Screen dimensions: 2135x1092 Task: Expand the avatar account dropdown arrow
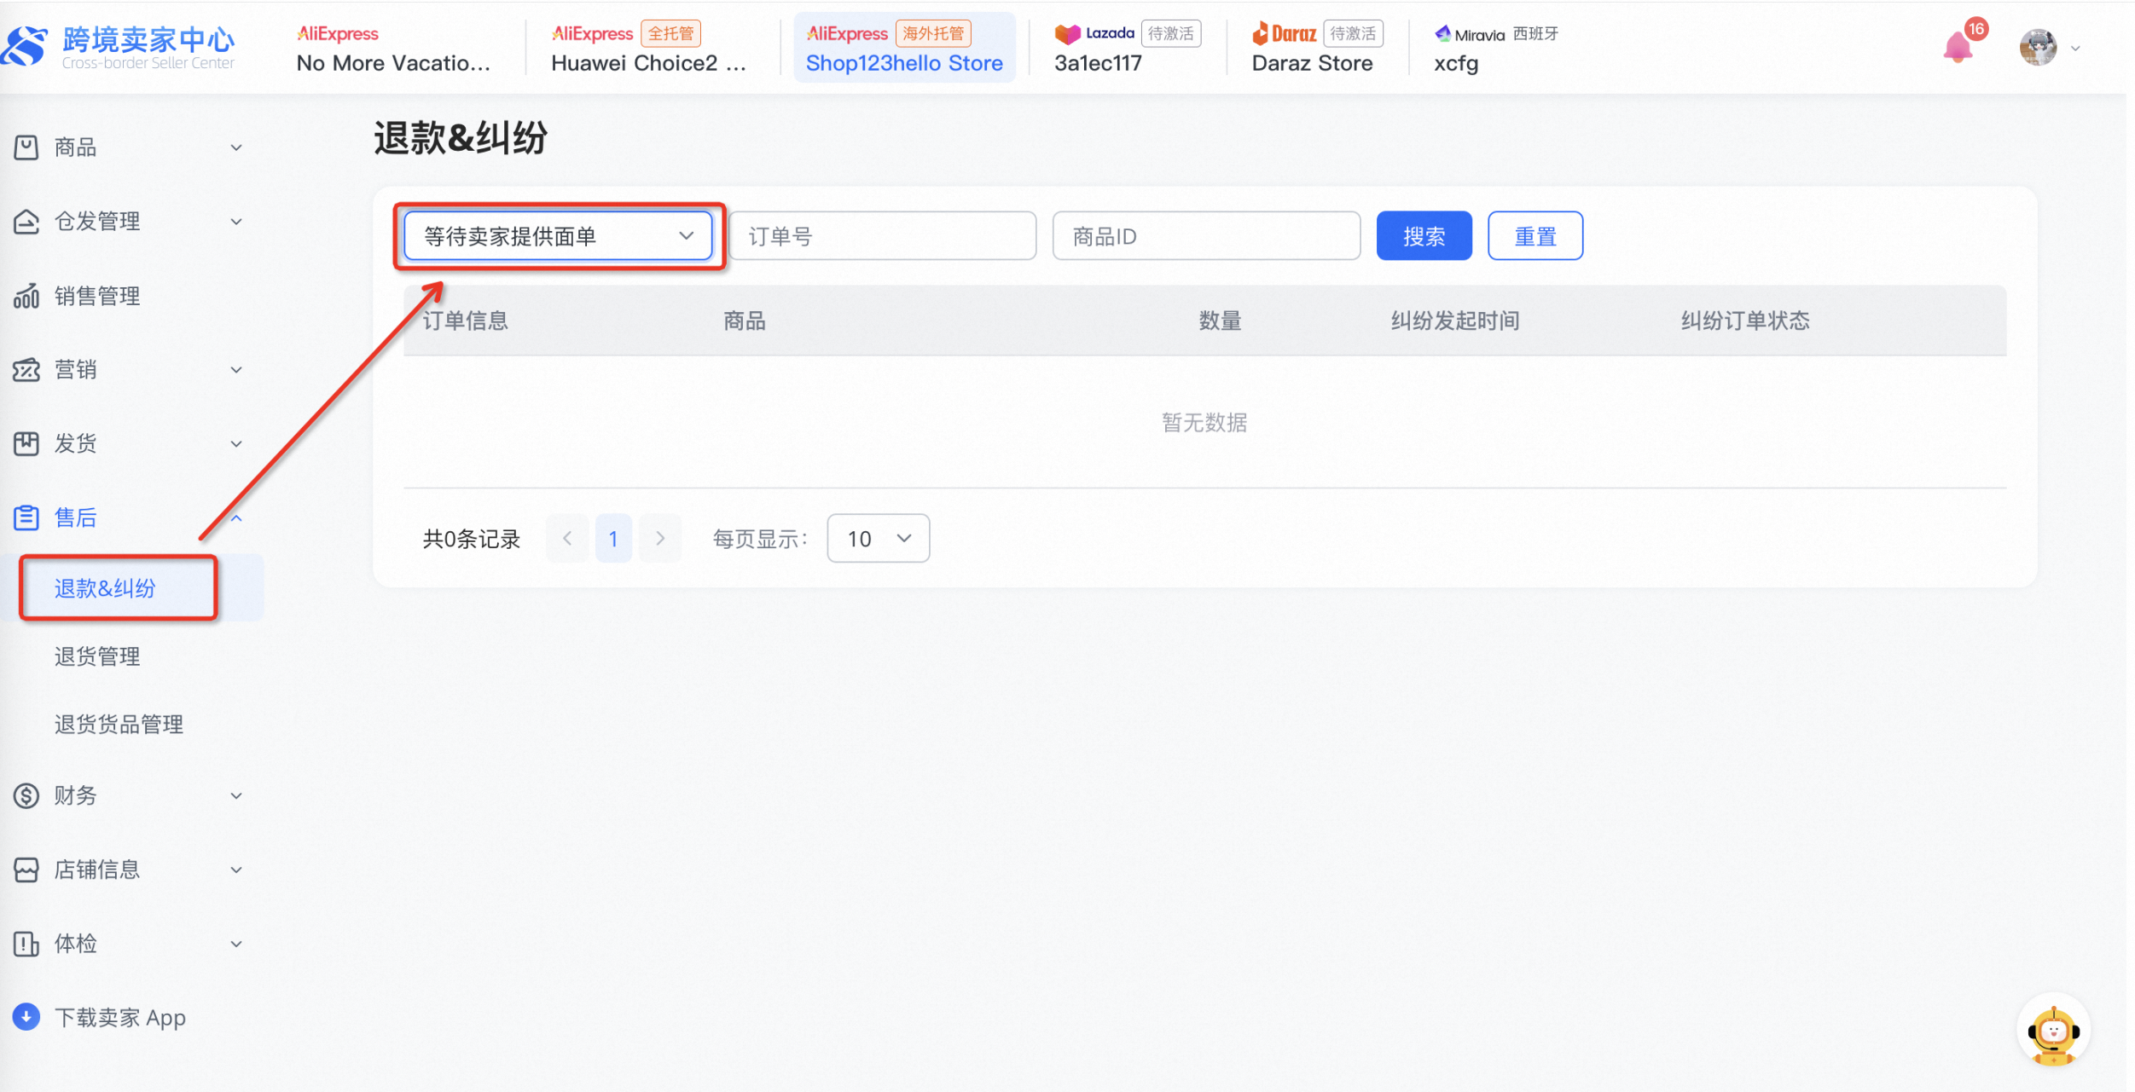(x=2074, y=48)
